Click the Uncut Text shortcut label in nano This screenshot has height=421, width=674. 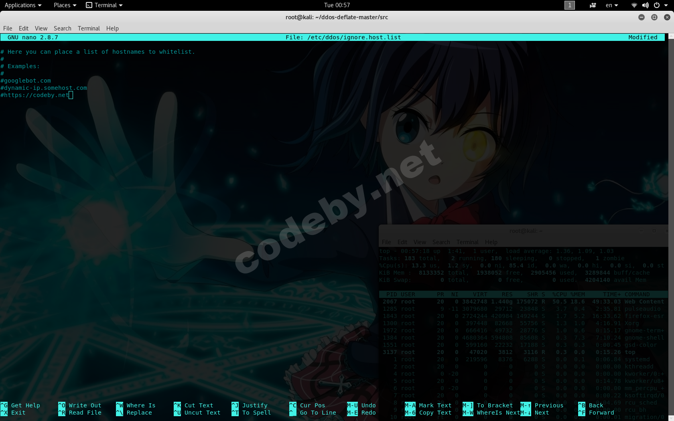pos(202,413)
